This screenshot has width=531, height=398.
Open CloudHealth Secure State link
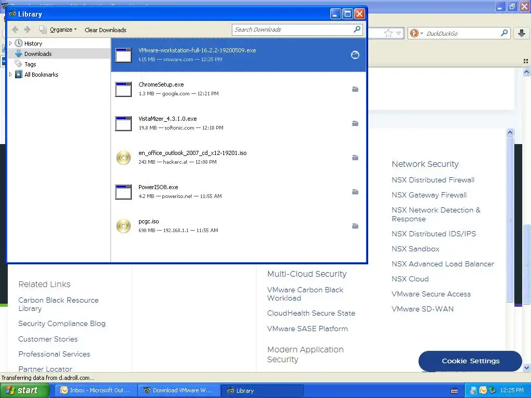[311, 313]
